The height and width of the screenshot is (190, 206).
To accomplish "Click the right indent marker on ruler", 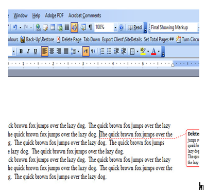I will click(x=173, y=65).
